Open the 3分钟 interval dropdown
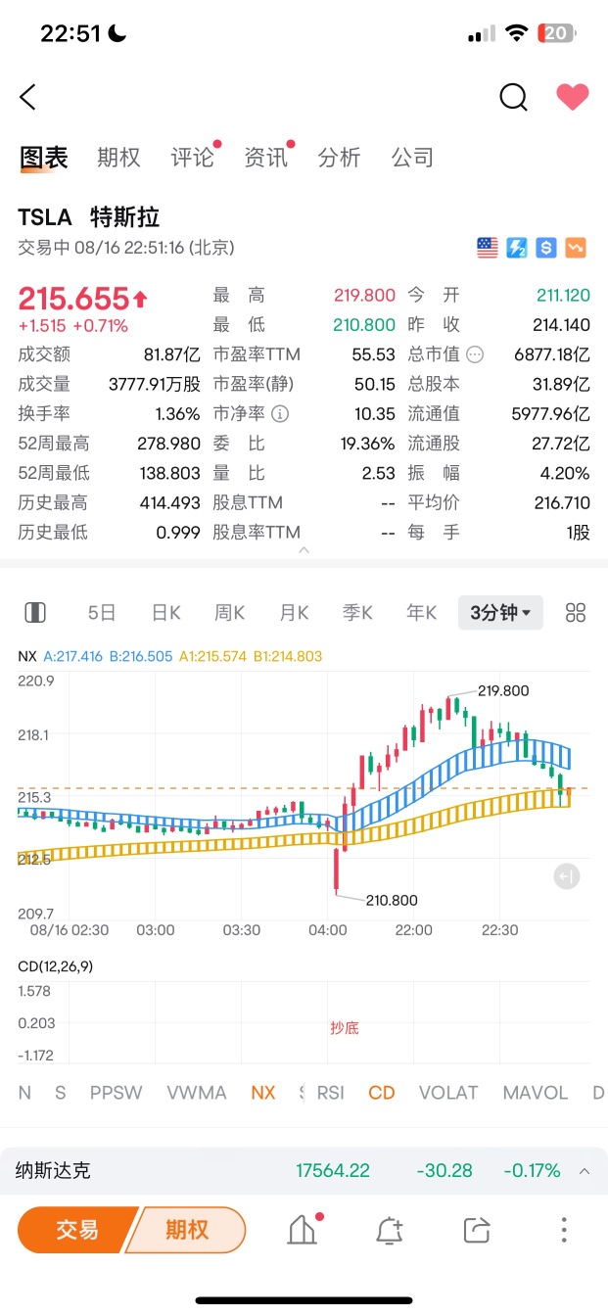 coord(500,613)
